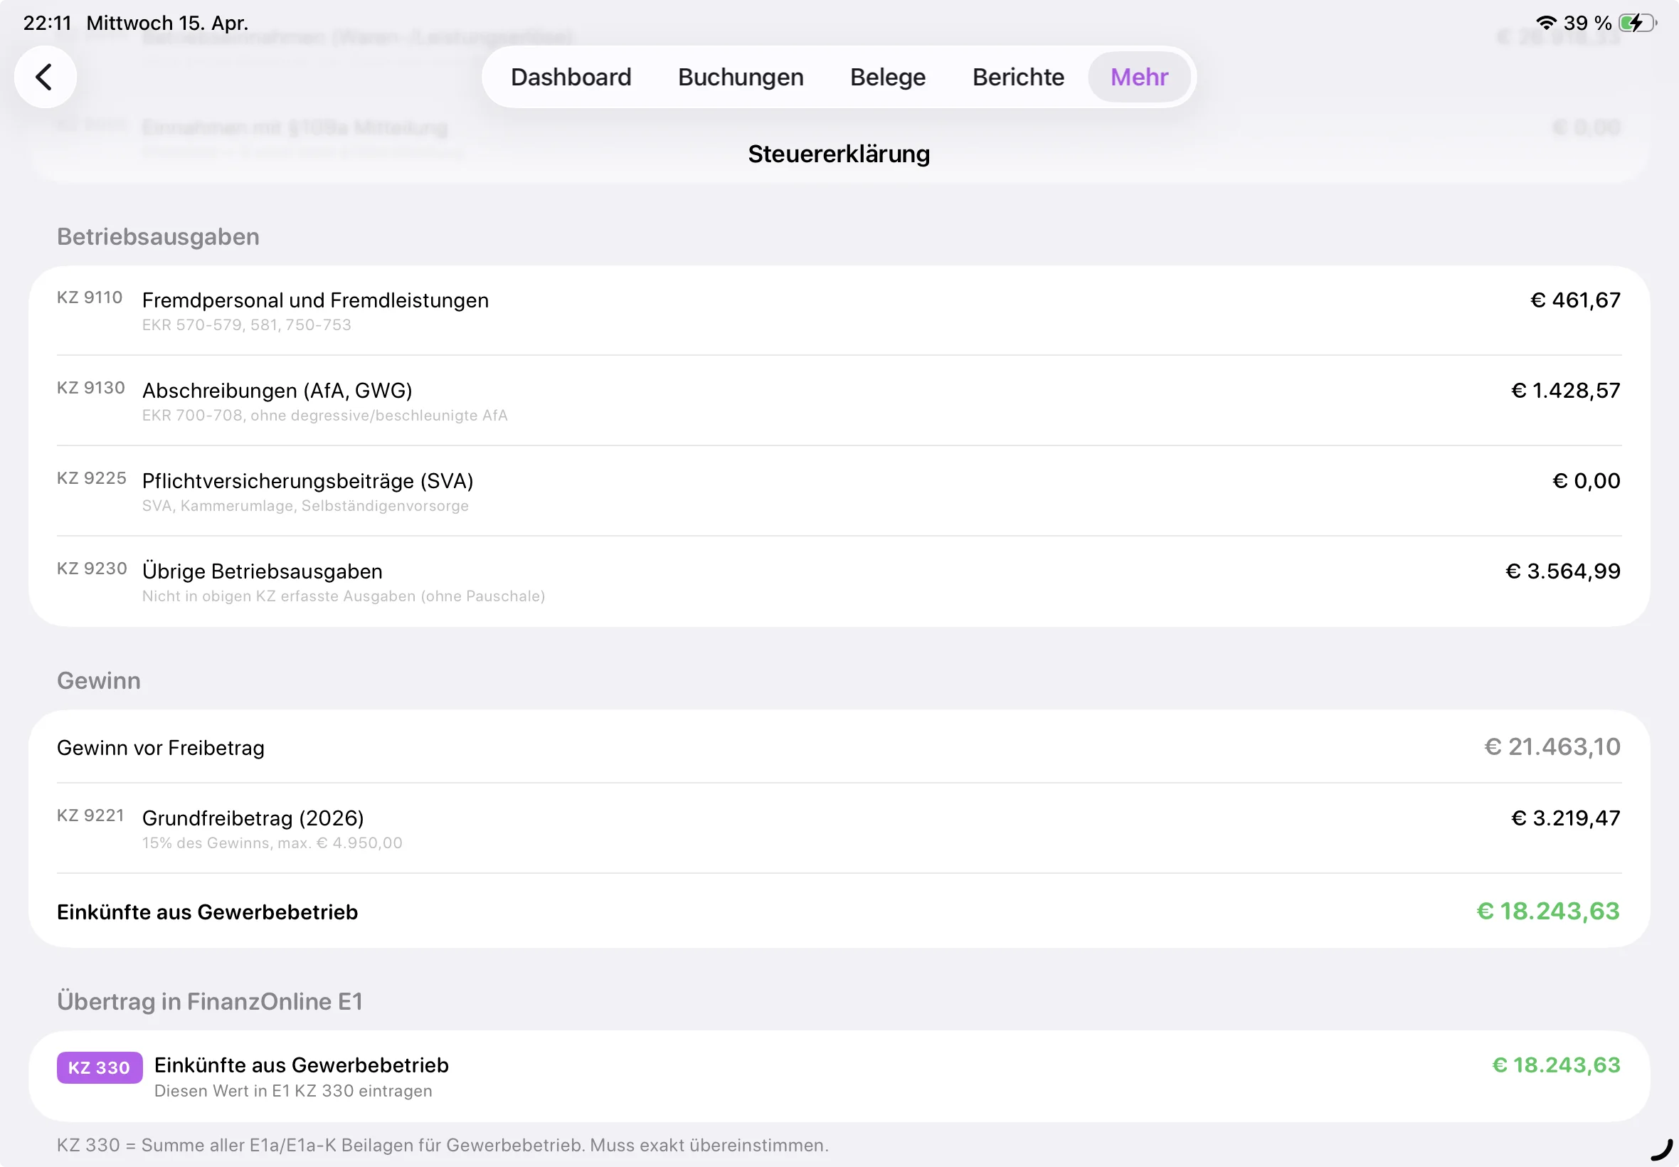Open the Dashboard tab
This screenshot has height=1167, width=1679.
pos(570,78)
